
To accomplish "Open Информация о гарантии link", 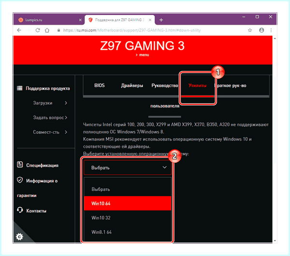I will [x=37, y=188].
